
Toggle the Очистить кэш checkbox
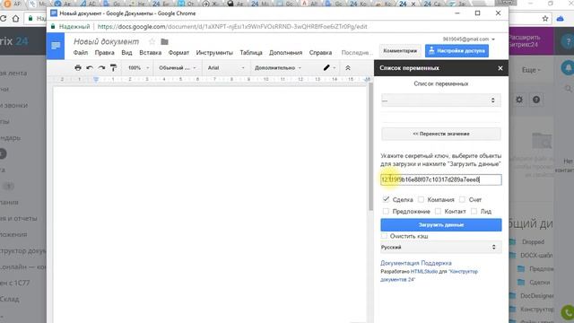coord(384,236)
